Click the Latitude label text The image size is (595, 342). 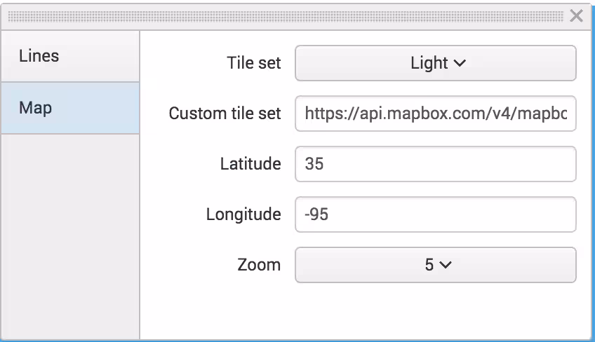tap(250, 164)
